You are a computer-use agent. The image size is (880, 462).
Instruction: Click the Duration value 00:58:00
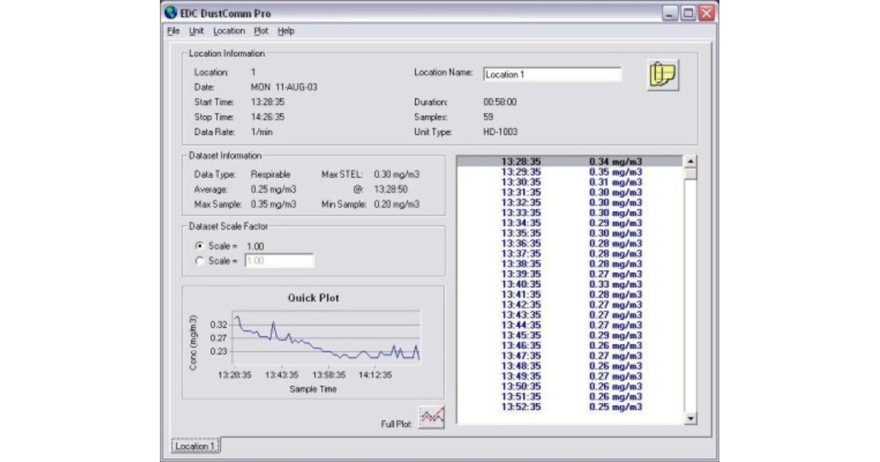click(x=500, y=103)
